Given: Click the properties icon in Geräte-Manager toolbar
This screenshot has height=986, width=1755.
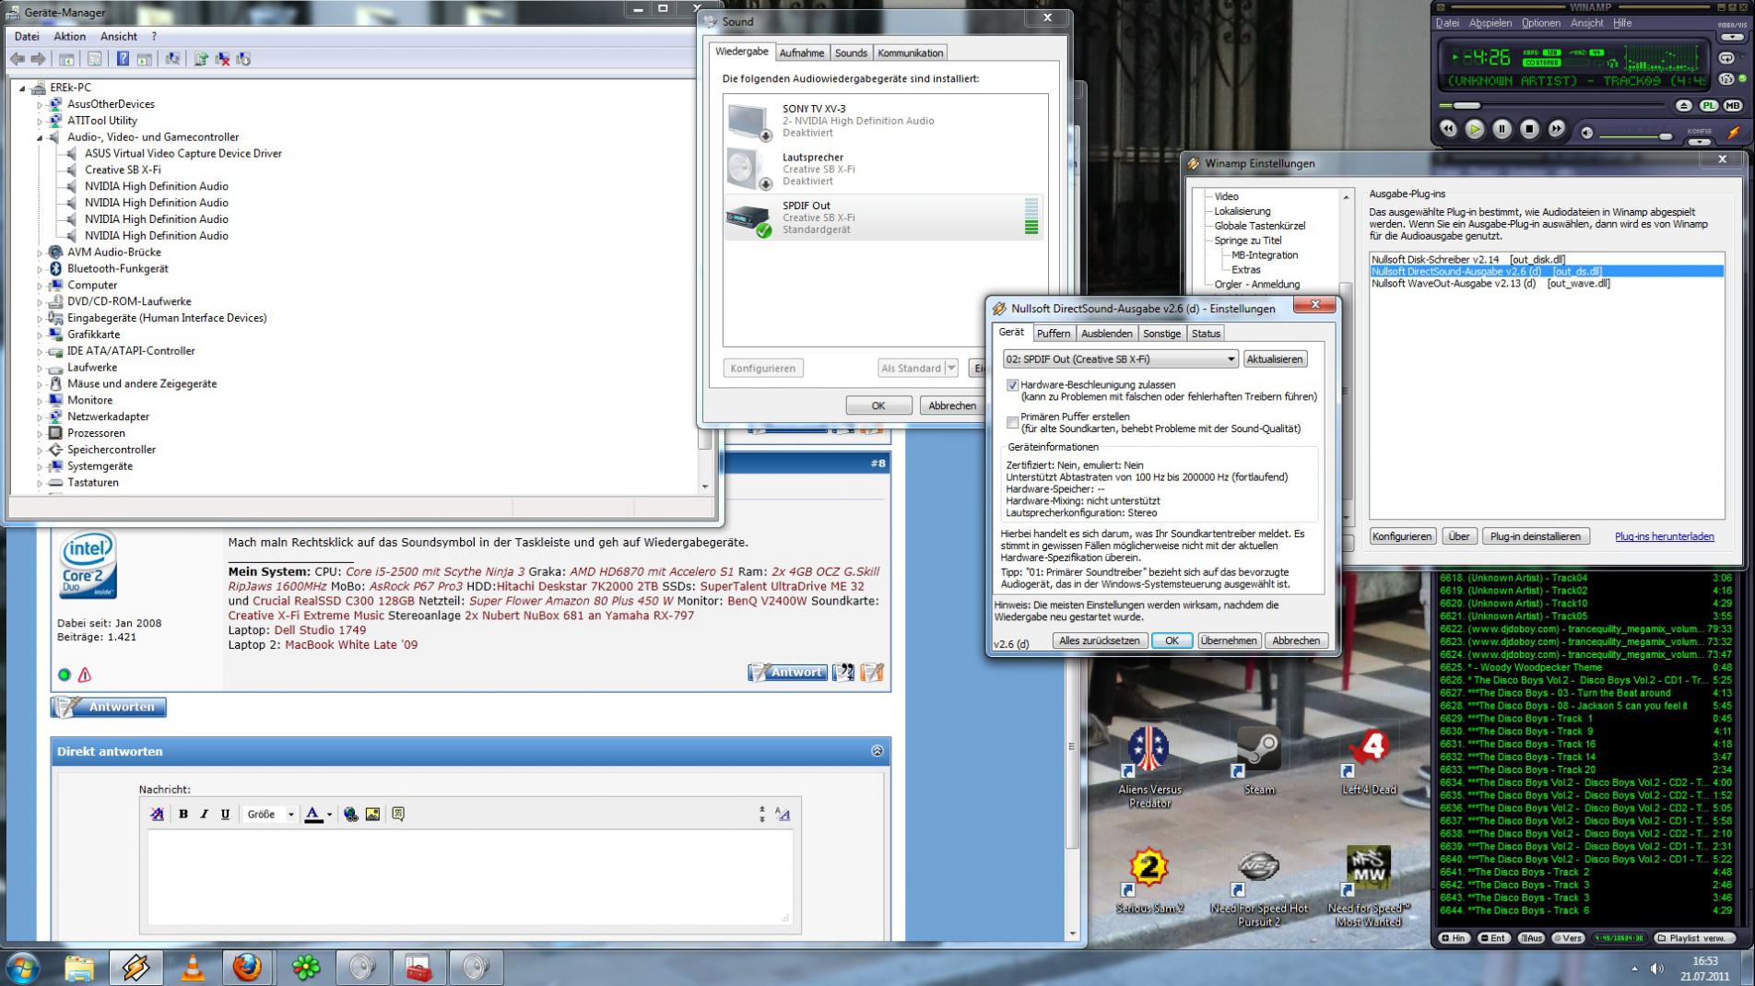Looking at the screenshot, I should click(94, 59).
